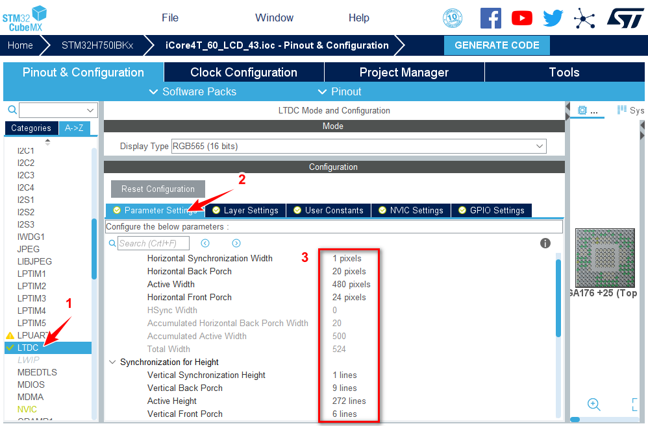Zoom in on the chip pinout view
The width and height of the screenshot is (648, 426).
tap(593, 404)
